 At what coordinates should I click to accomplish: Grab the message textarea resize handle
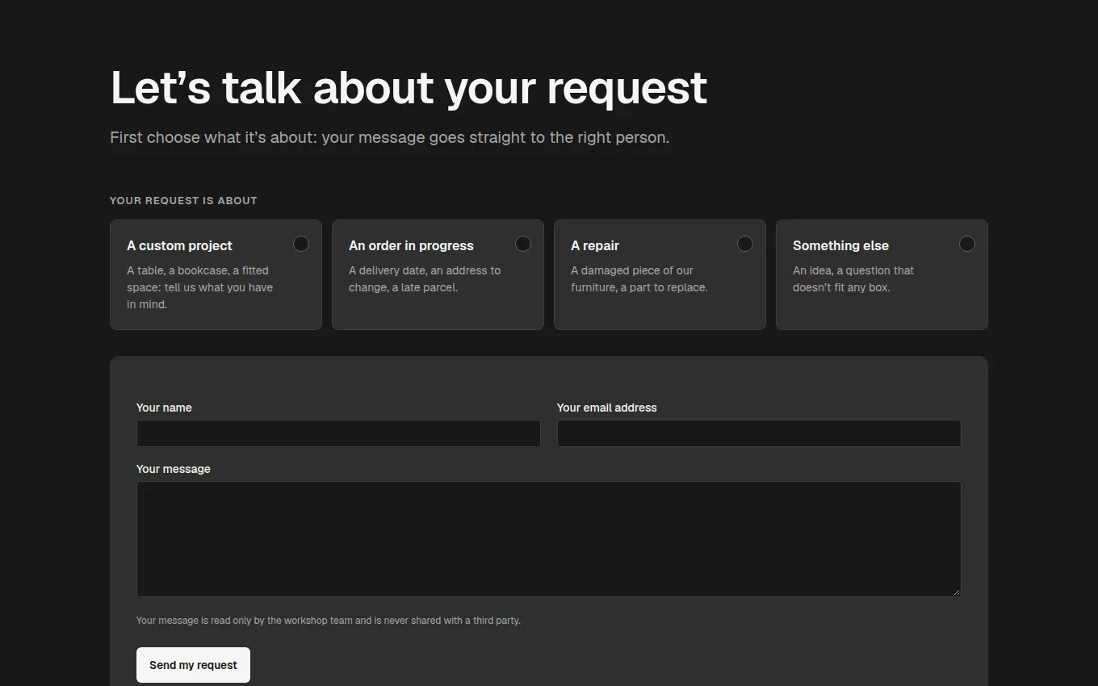pyautogui.click(x=957, y=592)
